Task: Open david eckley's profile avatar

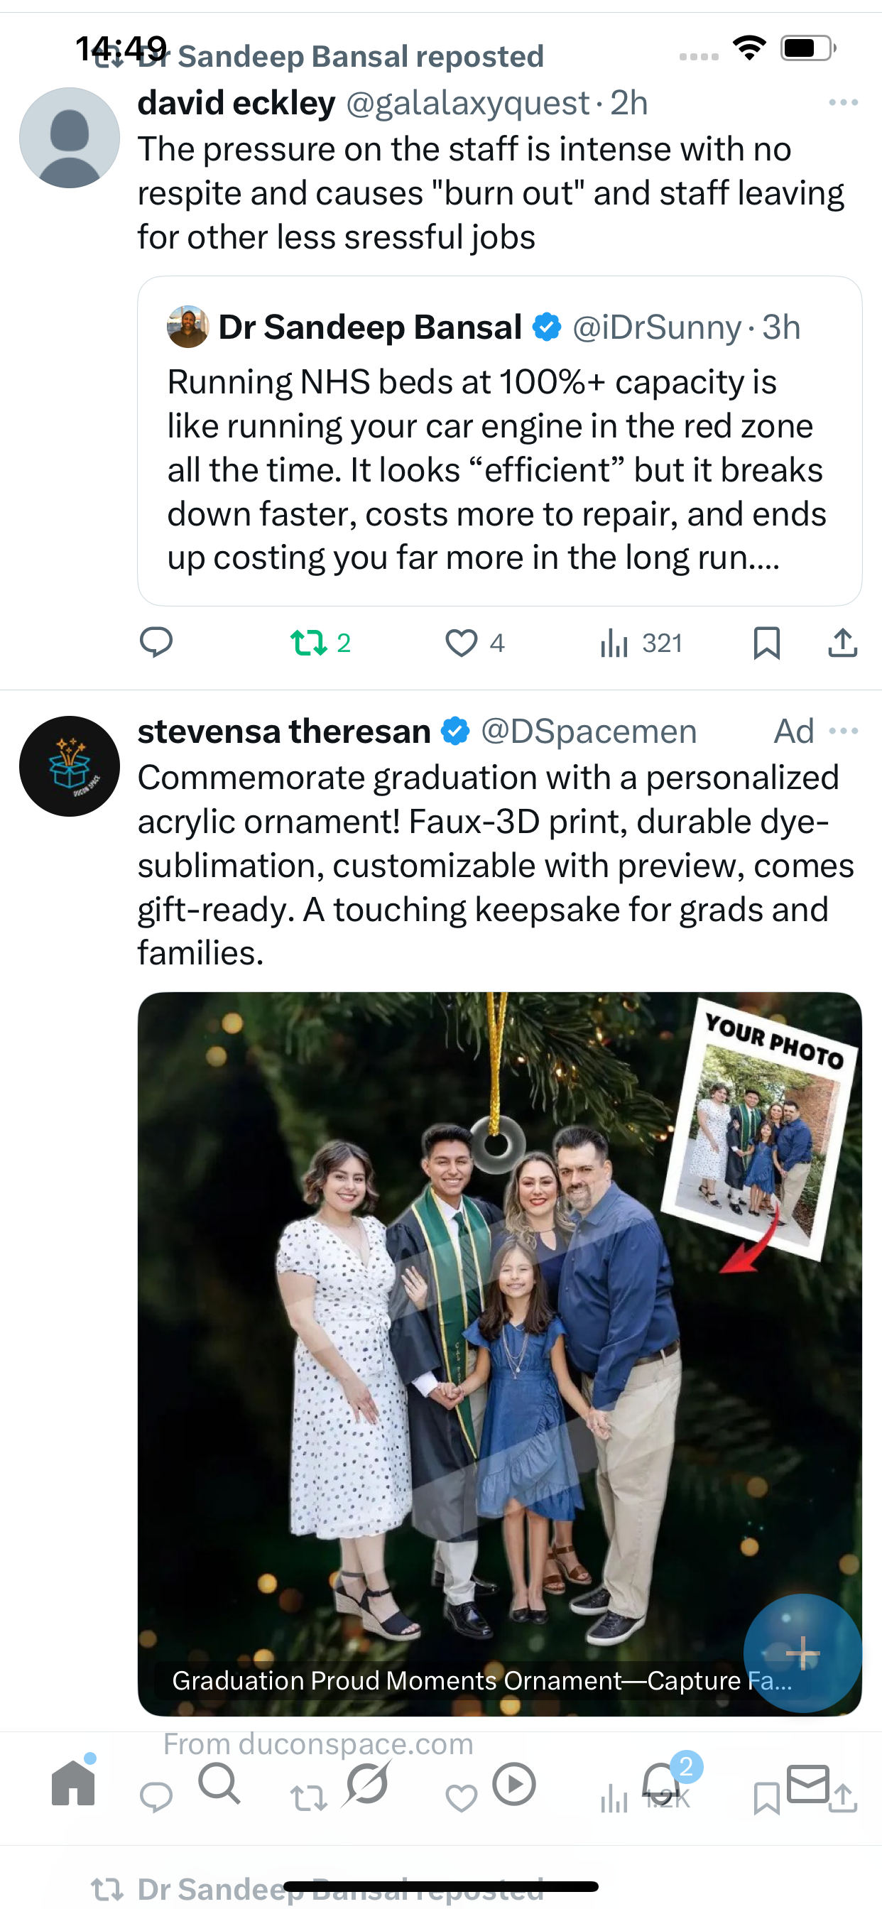Action: pyautogui.click(x=70, y=138)
